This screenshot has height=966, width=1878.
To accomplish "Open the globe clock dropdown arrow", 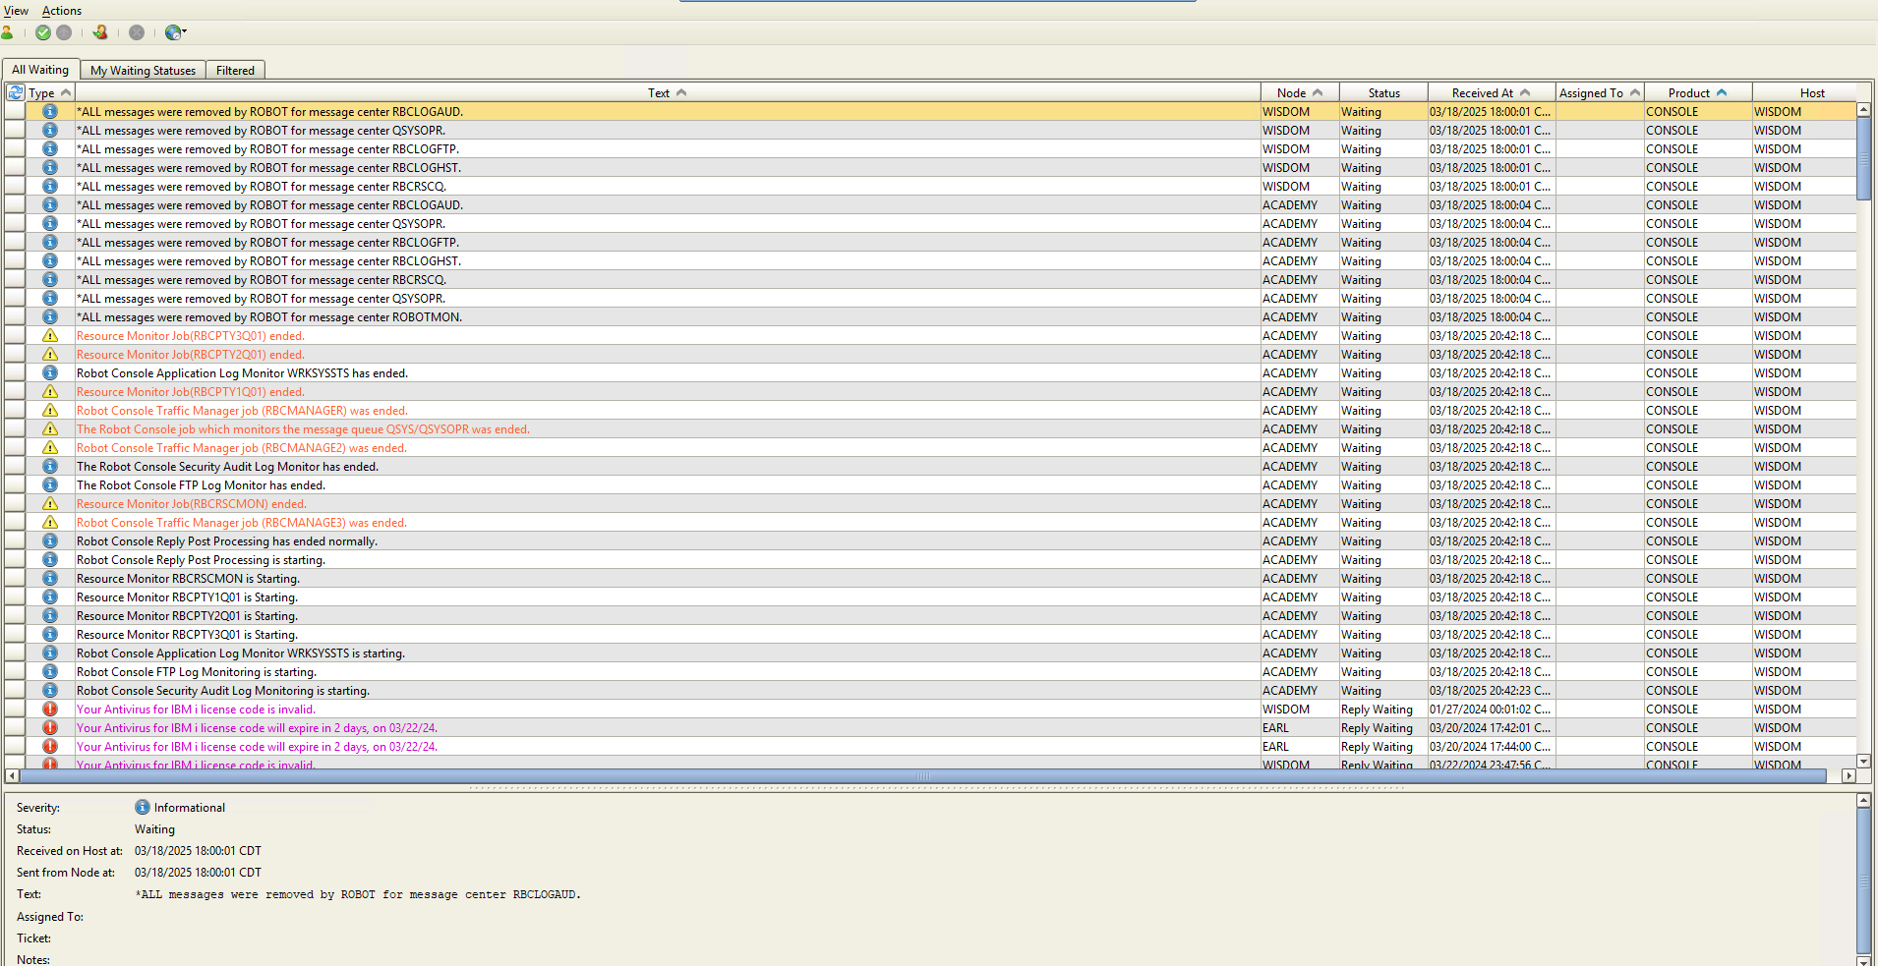I will (x=184, y=31).
